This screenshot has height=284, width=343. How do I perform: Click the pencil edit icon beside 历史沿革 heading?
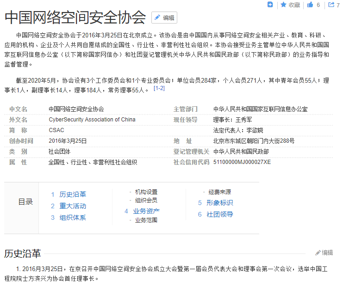[318, 253]
